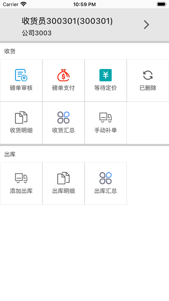Image resolution: width=169 pixels, height=301 pixels.
Task: Tap the red money bag 磅单支付 icon
Action: [63, 75]
